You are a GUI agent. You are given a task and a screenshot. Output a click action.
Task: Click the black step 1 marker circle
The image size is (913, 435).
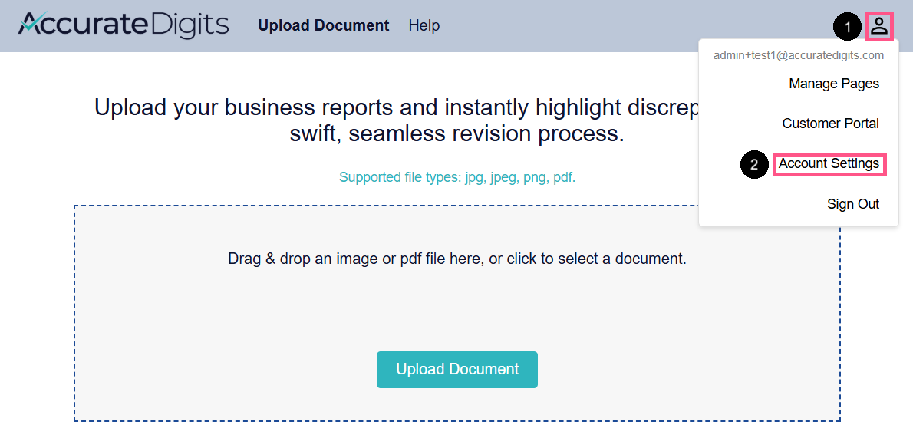point(847,27)
